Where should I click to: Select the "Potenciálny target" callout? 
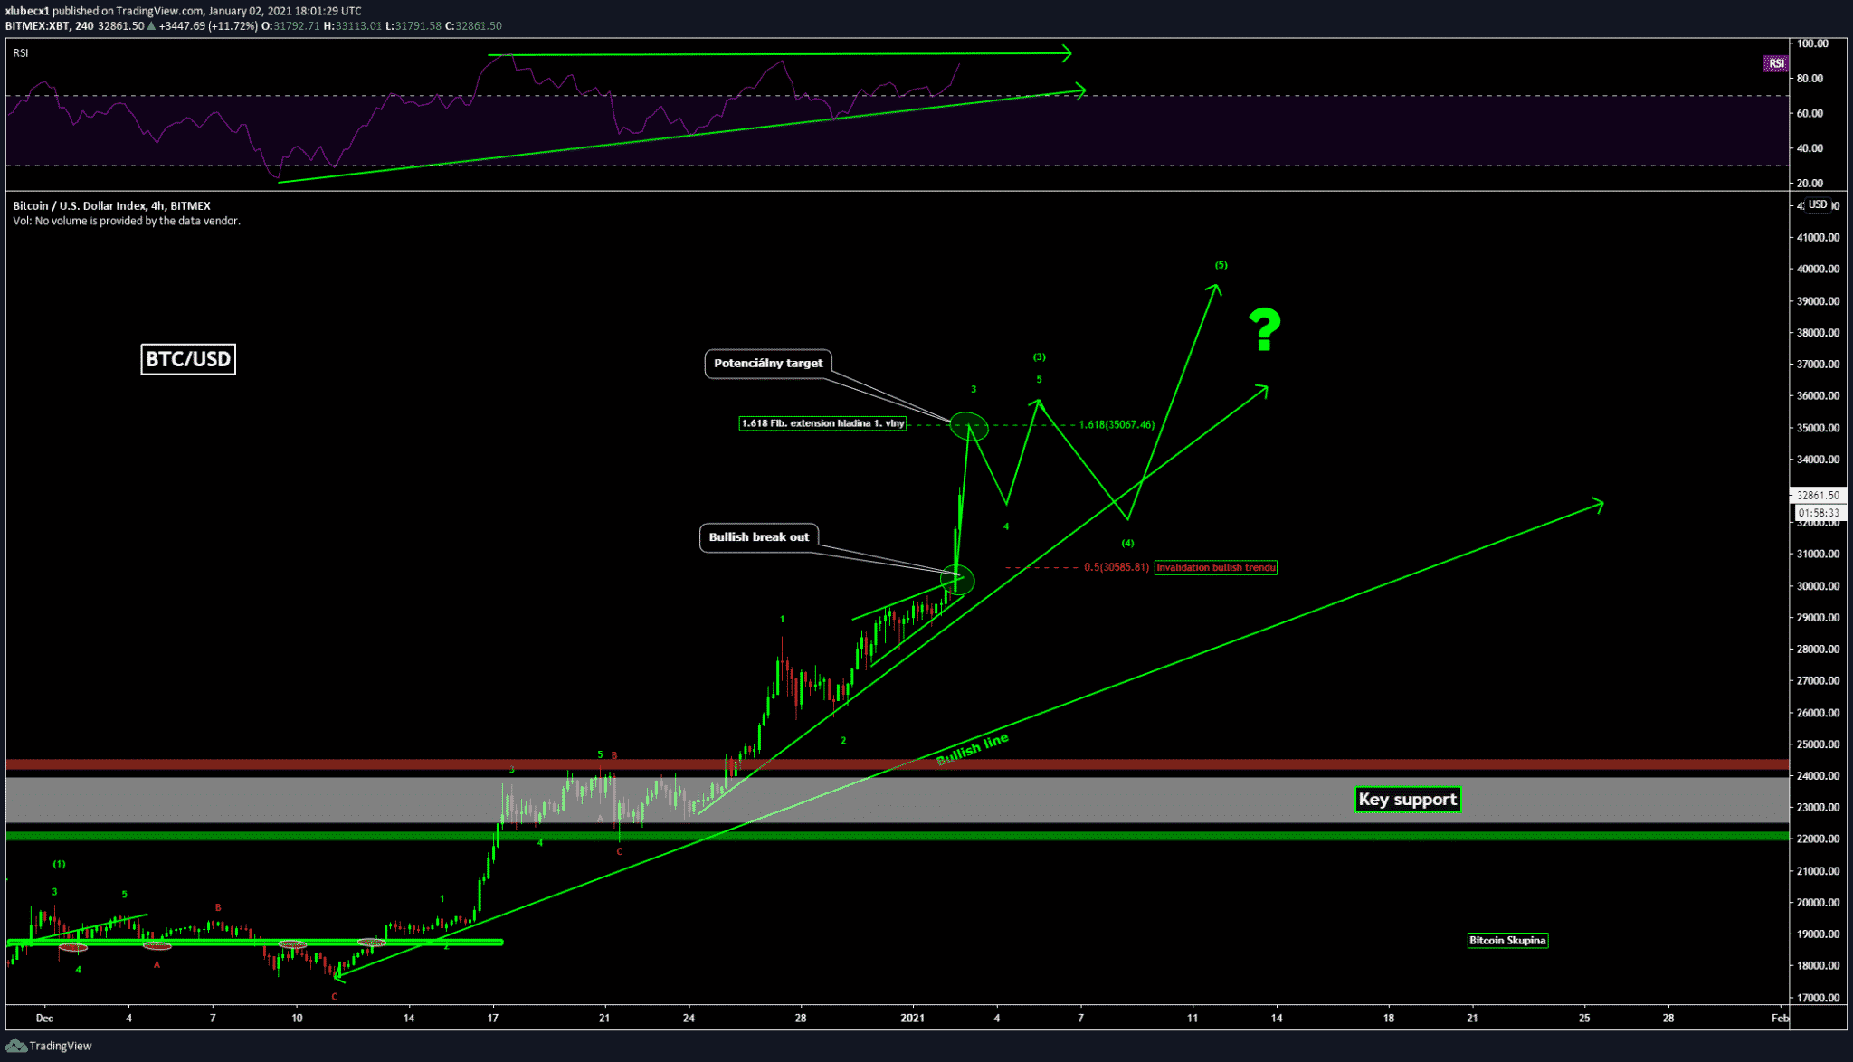[x=768, y=364]
